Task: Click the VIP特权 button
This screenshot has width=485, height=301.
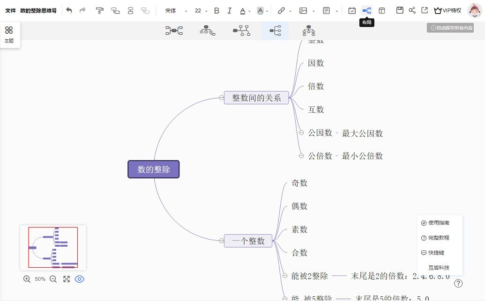Action: [448, 10]
